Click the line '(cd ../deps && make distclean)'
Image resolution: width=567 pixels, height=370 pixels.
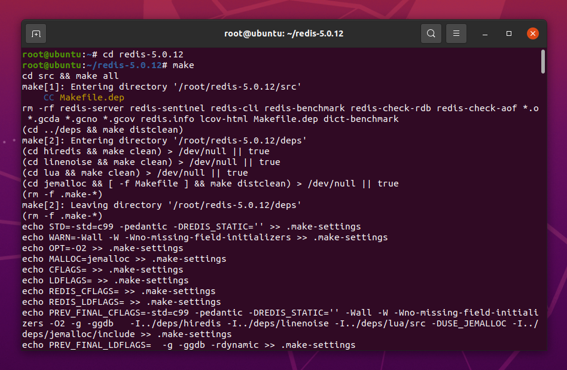[x=103, y=130]
